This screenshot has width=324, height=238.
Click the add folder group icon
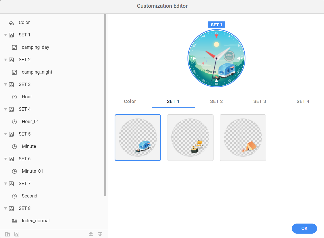click(7, 234)
